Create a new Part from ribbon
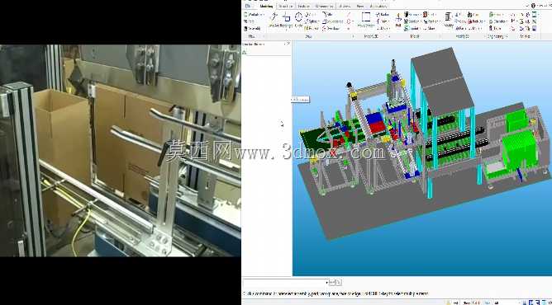 point(250,21)
